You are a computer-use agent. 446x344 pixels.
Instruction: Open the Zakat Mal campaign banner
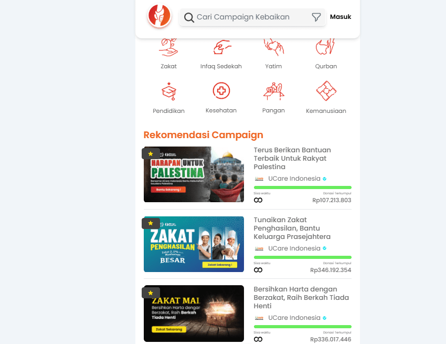[194, 313]
